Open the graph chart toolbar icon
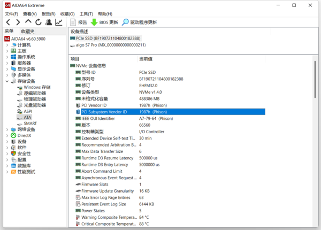 coord(59,22)
